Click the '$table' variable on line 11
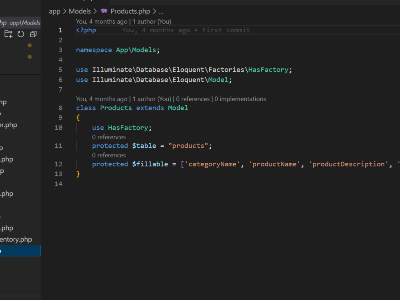400x300 pixels. coord(144,146)
